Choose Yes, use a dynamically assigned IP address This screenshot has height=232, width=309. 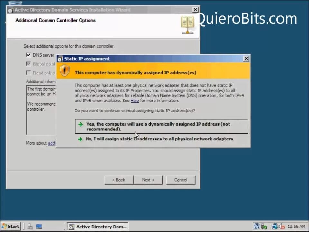161,126
